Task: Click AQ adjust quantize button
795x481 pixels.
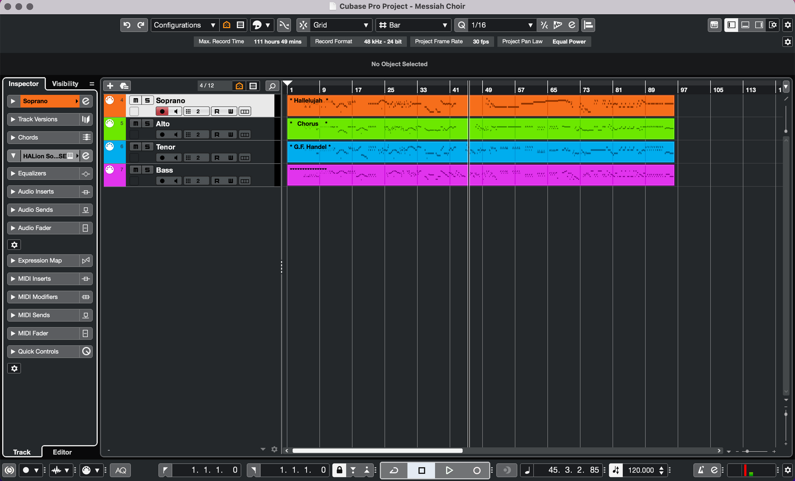Action: click(121, 470)
